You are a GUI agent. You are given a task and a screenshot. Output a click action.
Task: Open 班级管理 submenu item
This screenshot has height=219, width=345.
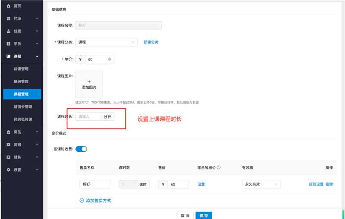click(x=21, y=81)
